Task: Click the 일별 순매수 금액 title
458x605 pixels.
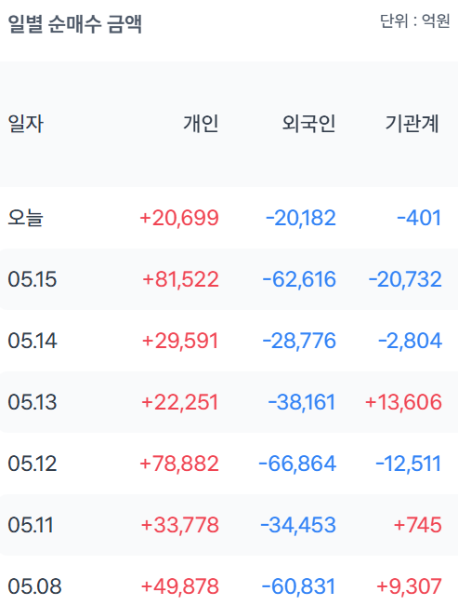Action: pos(75,24)
